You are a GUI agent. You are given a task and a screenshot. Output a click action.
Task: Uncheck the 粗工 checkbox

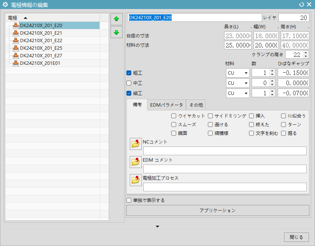point(129,73)
